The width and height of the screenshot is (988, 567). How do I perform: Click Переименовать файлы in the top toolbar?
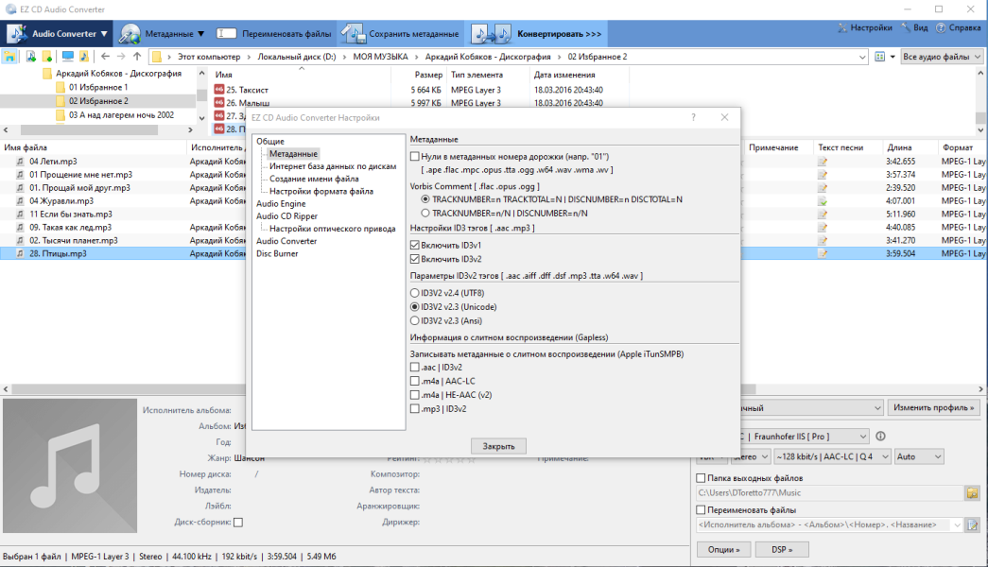click(274, 33)
